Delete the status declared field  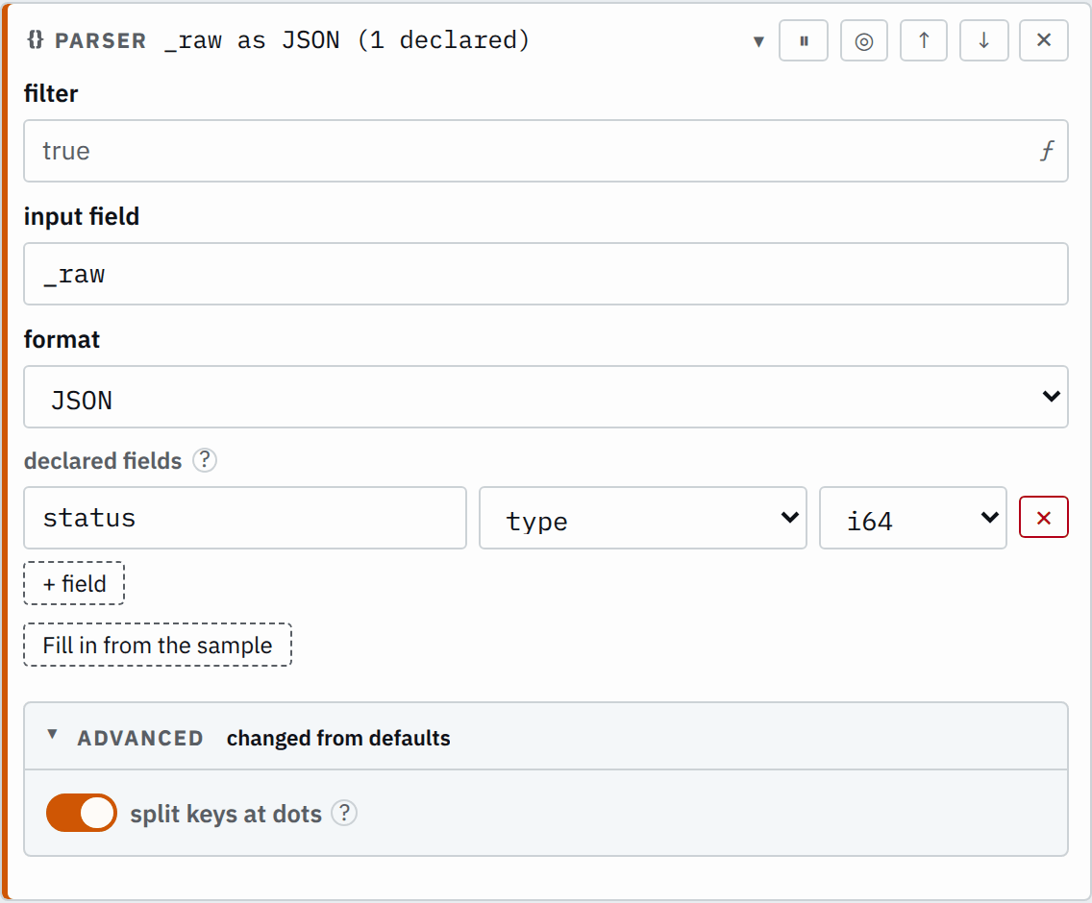point(1043,517)
